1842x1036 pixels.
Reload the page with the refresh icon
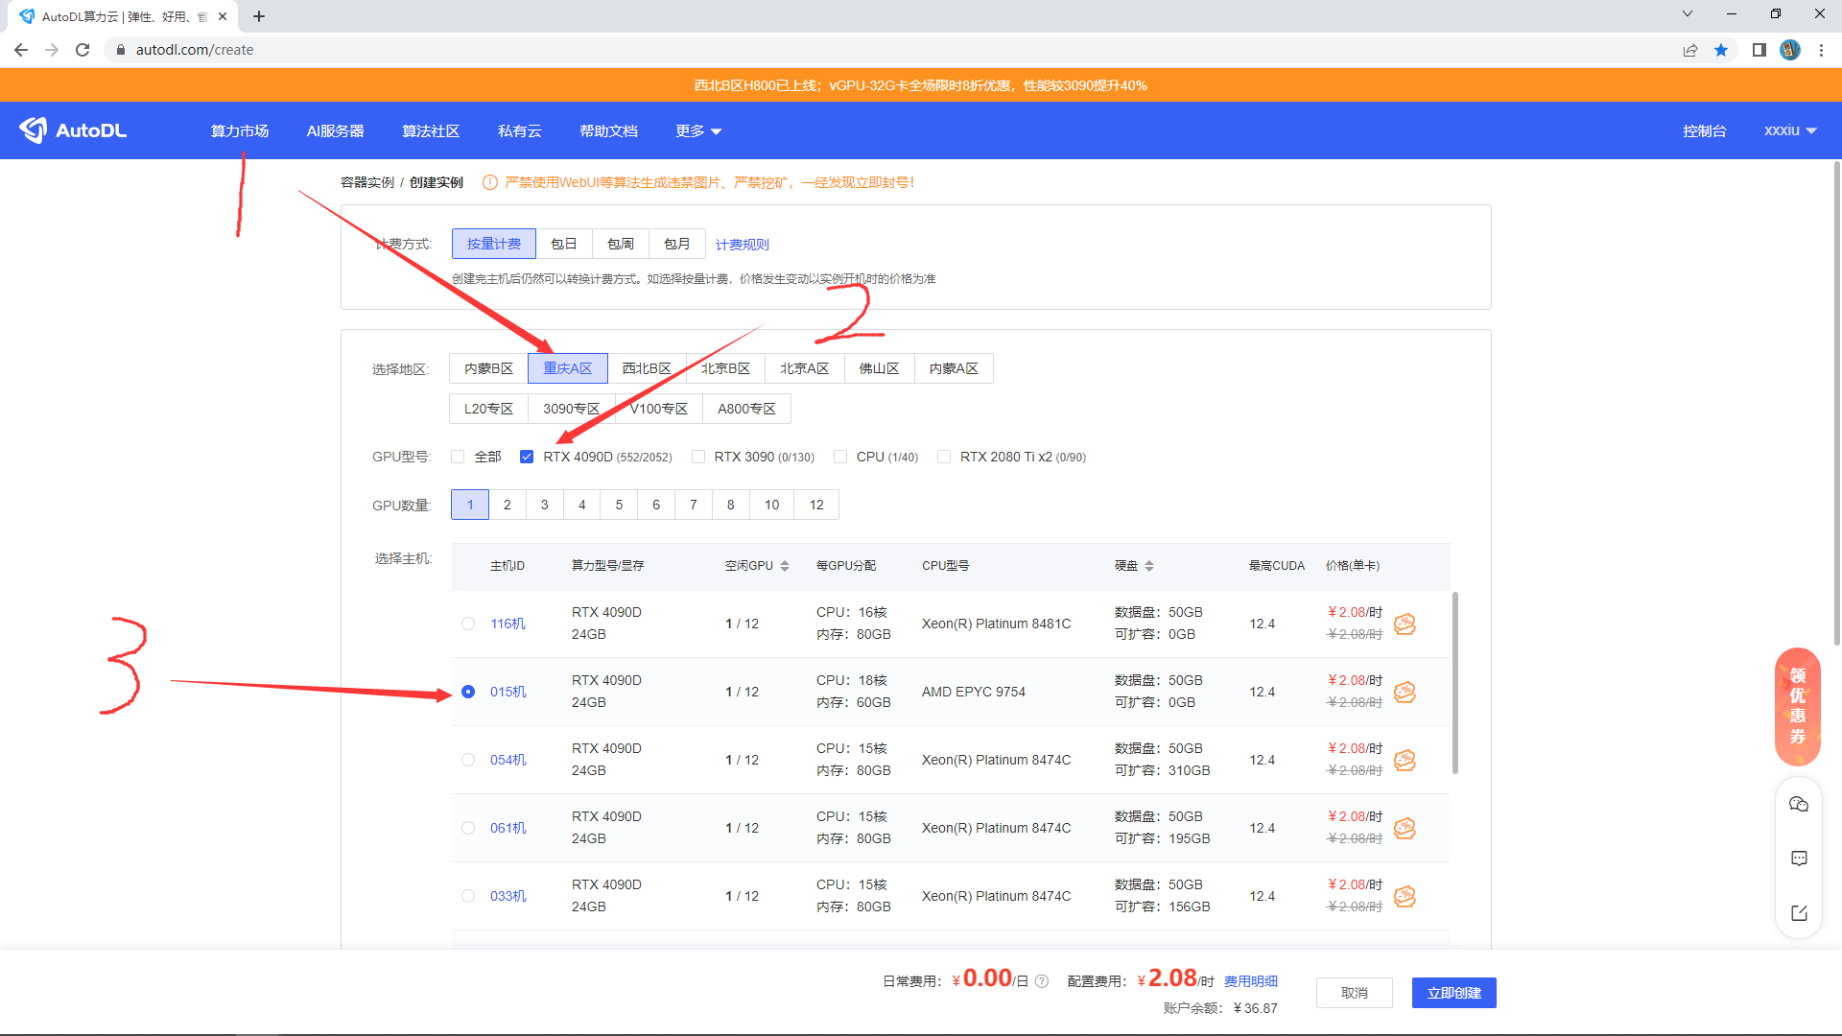click(x=83, y=50)
